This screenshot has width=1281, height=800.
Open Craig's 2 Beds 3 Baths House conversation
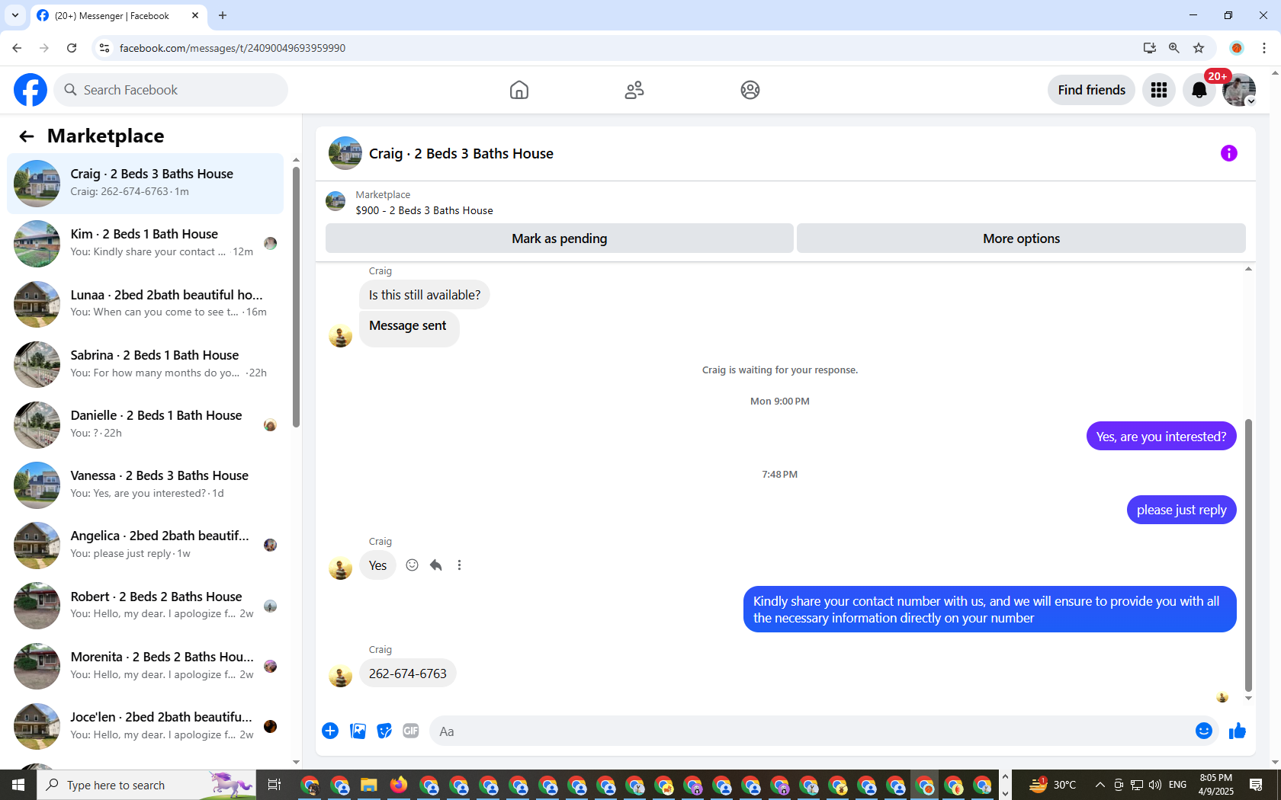(x=146, y=184)
